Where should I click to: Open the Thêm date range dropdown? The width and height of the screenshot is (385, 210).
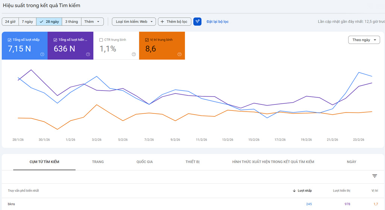point(92,22)
